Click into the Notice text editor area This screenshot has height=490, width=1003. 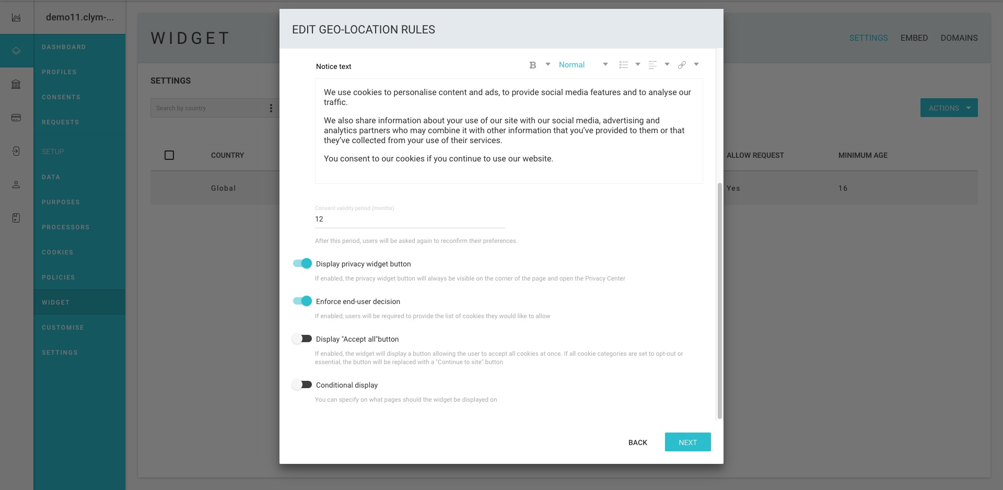coord(509,131)
